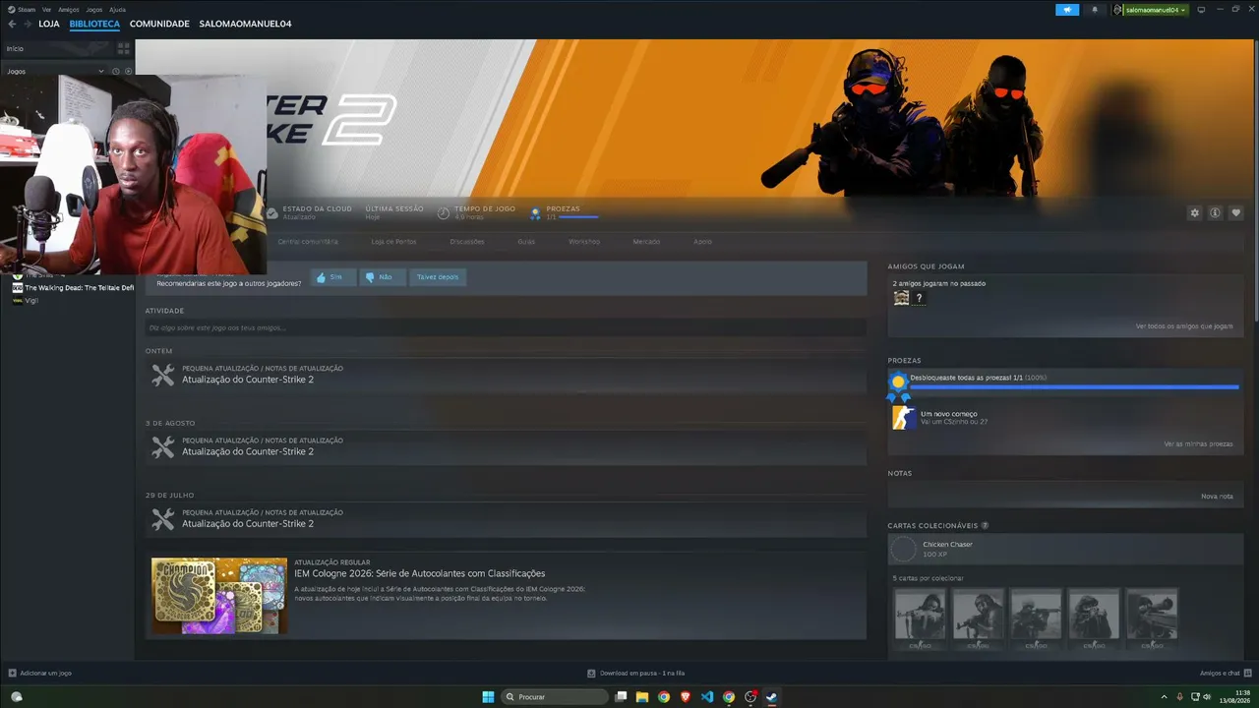This screenshot has height=708, width=1259.
Task: Open notifications bell icon
Action: [x=1095, y=10]
